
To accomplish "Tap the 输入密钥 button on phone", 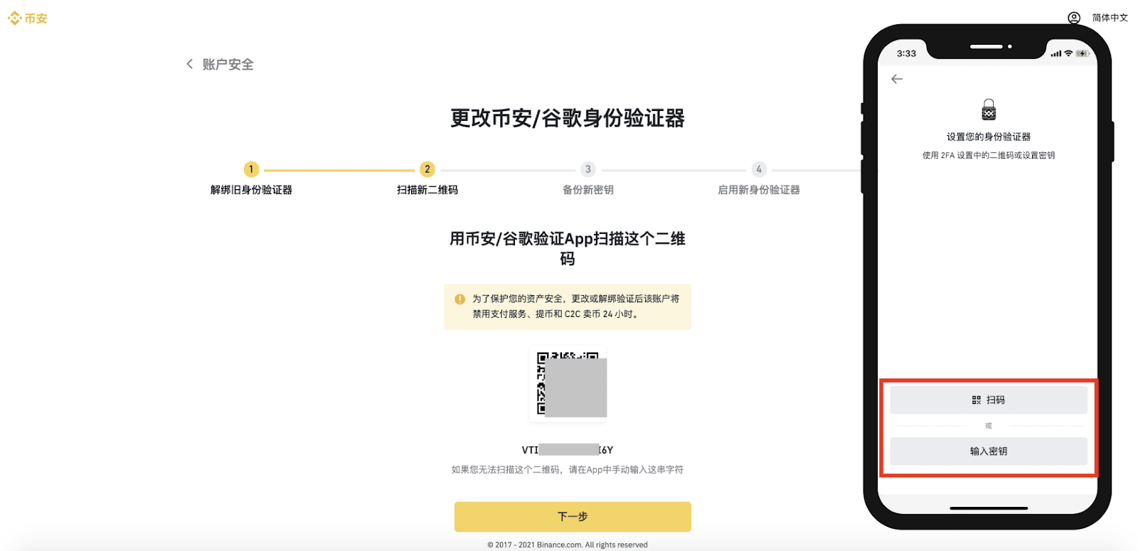I will [x=989, y=451].
